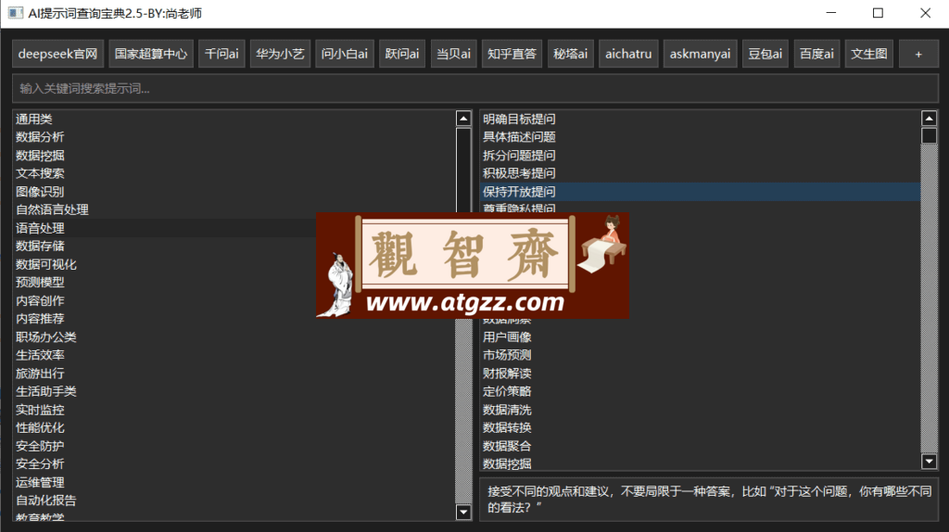Select the 性能优化 category
The height and width of the screenshot is (532, 949).
(234, 428)
